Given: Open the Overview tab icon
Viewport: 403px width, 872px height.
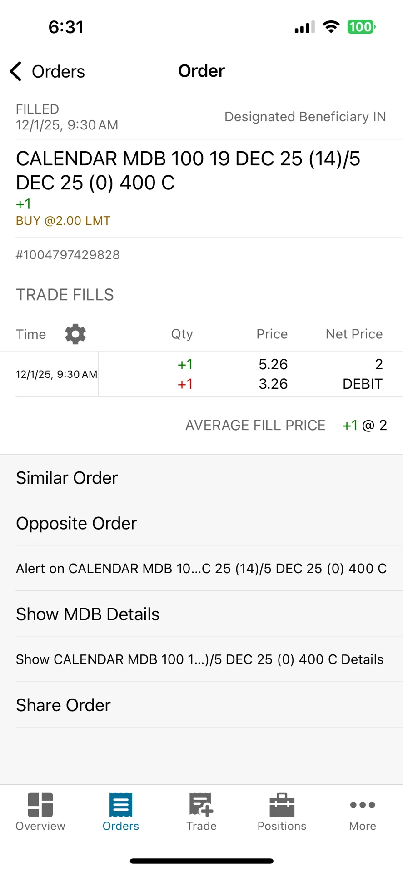Looking at the screenshot, I should (40, 805).
